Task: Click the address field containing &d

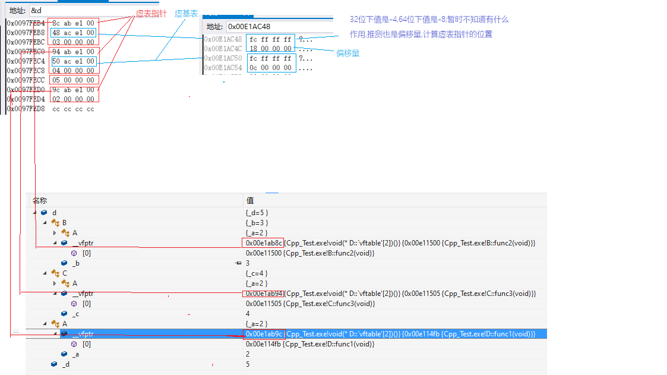Action: click(94, 11)
